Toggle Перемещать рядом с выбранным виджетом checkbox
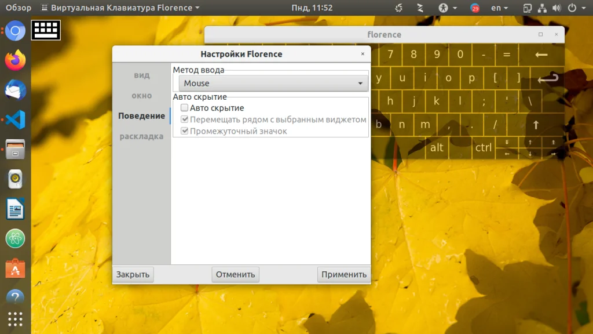The image size is (593, 334). pyautogui.click(x=184, y=119)
